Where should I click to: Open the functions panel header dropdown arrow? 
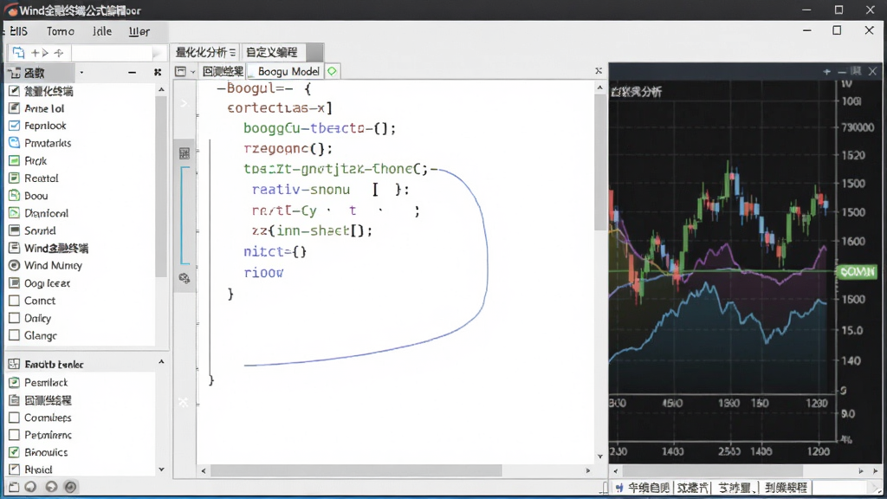pyautogui.click(x=81, y=73)
